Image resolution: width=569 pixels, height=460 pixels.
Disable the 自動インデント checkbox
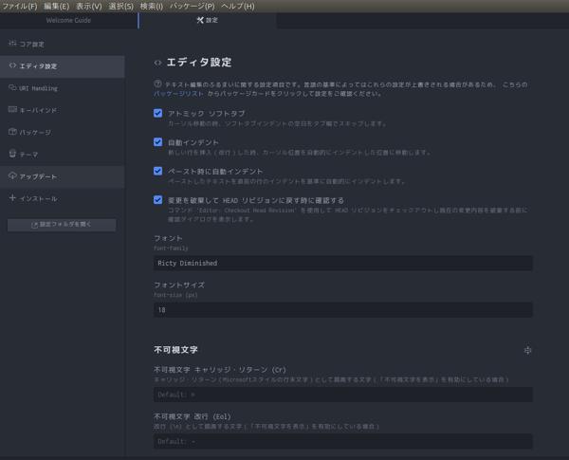click(157, 142)
